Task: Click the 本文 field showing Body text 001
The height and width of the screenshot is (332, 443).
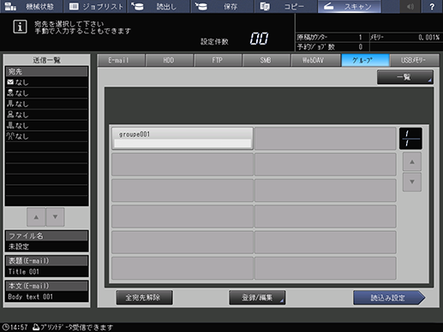Action: click(x=46, y=297)
